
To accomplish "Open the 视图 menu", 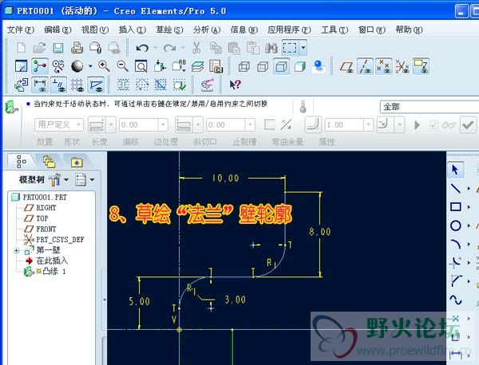I will (x=95, y=29).
